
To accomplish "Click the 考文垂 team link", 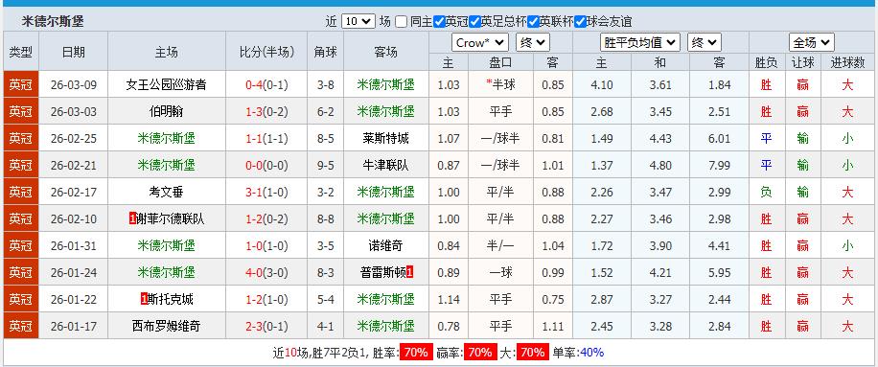I will [167, 193].
